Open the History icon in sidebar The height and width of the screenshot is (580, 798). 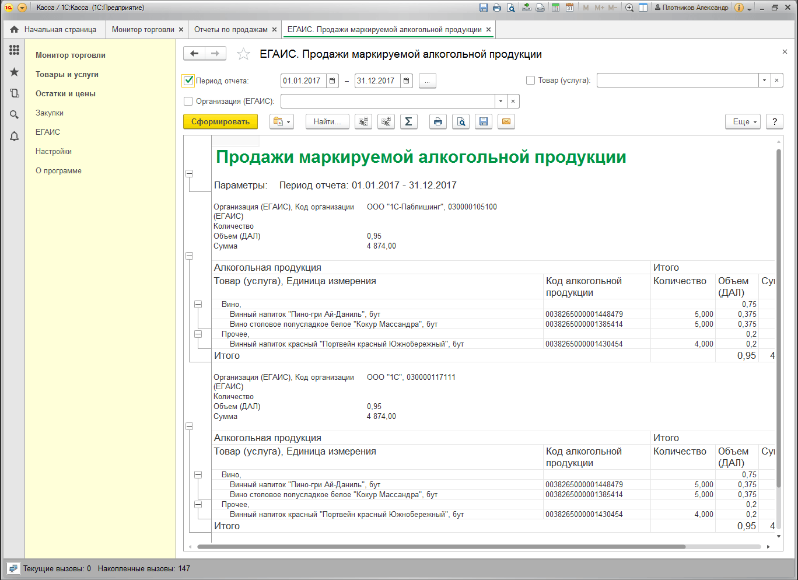[x=15, y=93]
